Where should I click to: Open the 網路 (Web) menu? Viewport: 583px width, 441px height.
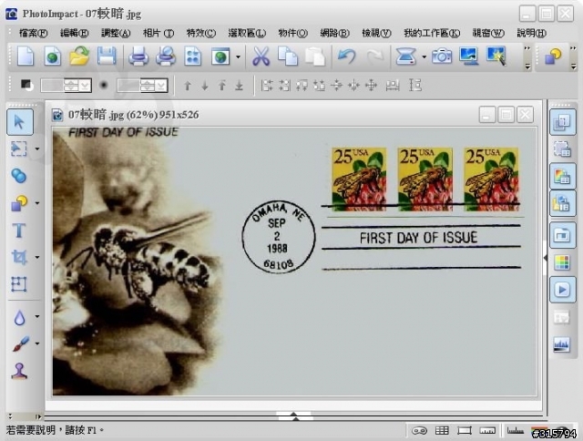tap(334, 33)
